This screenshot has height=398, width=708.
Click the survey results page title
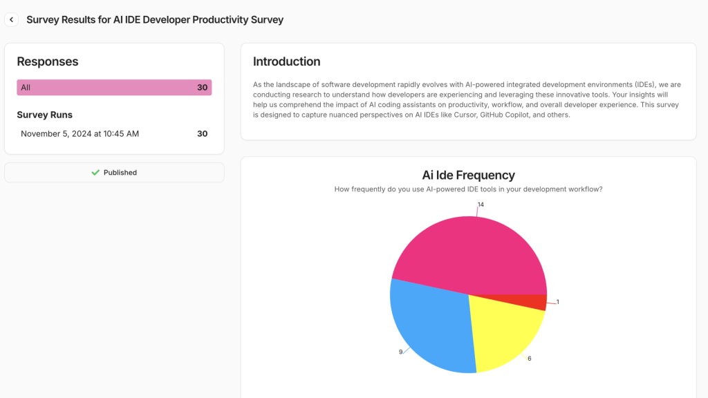155,20
